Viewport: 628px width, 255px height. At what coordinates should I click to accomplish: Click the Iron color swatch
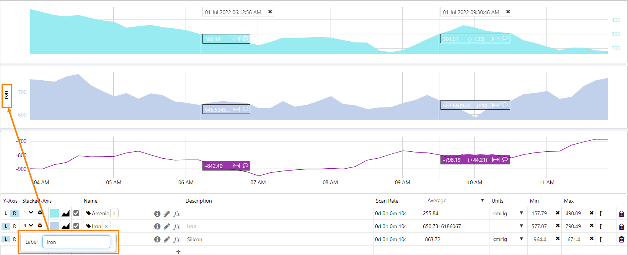pos(54,226)
